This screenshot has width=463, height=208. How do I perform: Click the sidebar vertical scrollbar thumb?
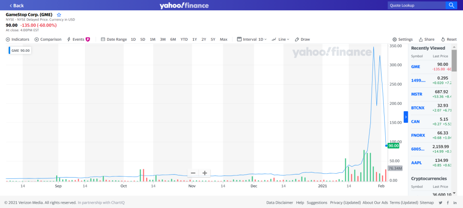click(454, 61)
